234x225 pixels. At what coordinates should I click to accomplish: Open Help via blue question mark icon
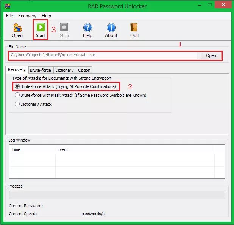click(x=87, y=28)
